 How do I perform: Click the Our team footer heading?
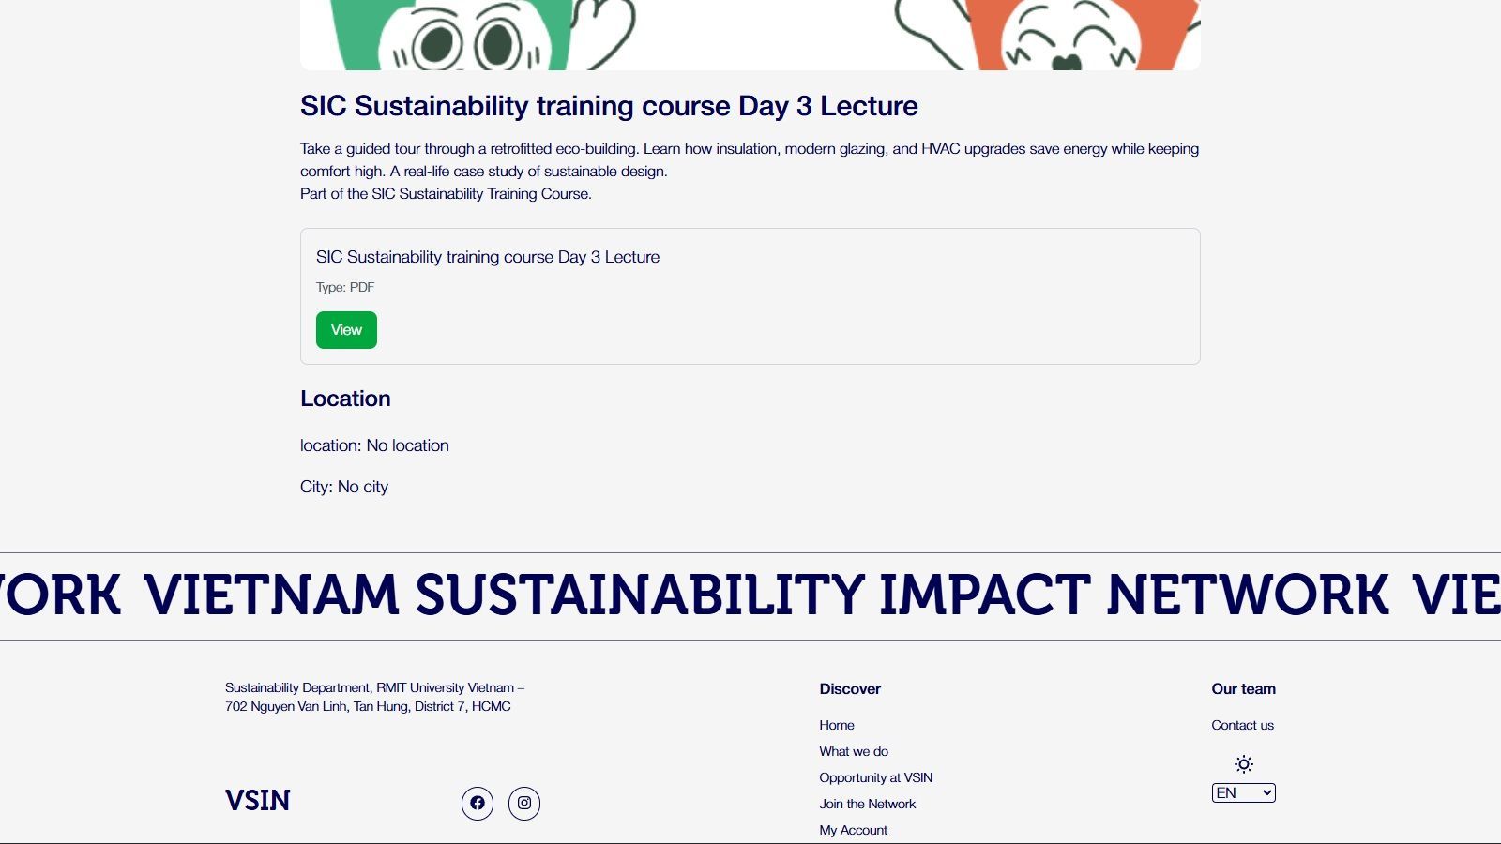(x=1243, y=688)
